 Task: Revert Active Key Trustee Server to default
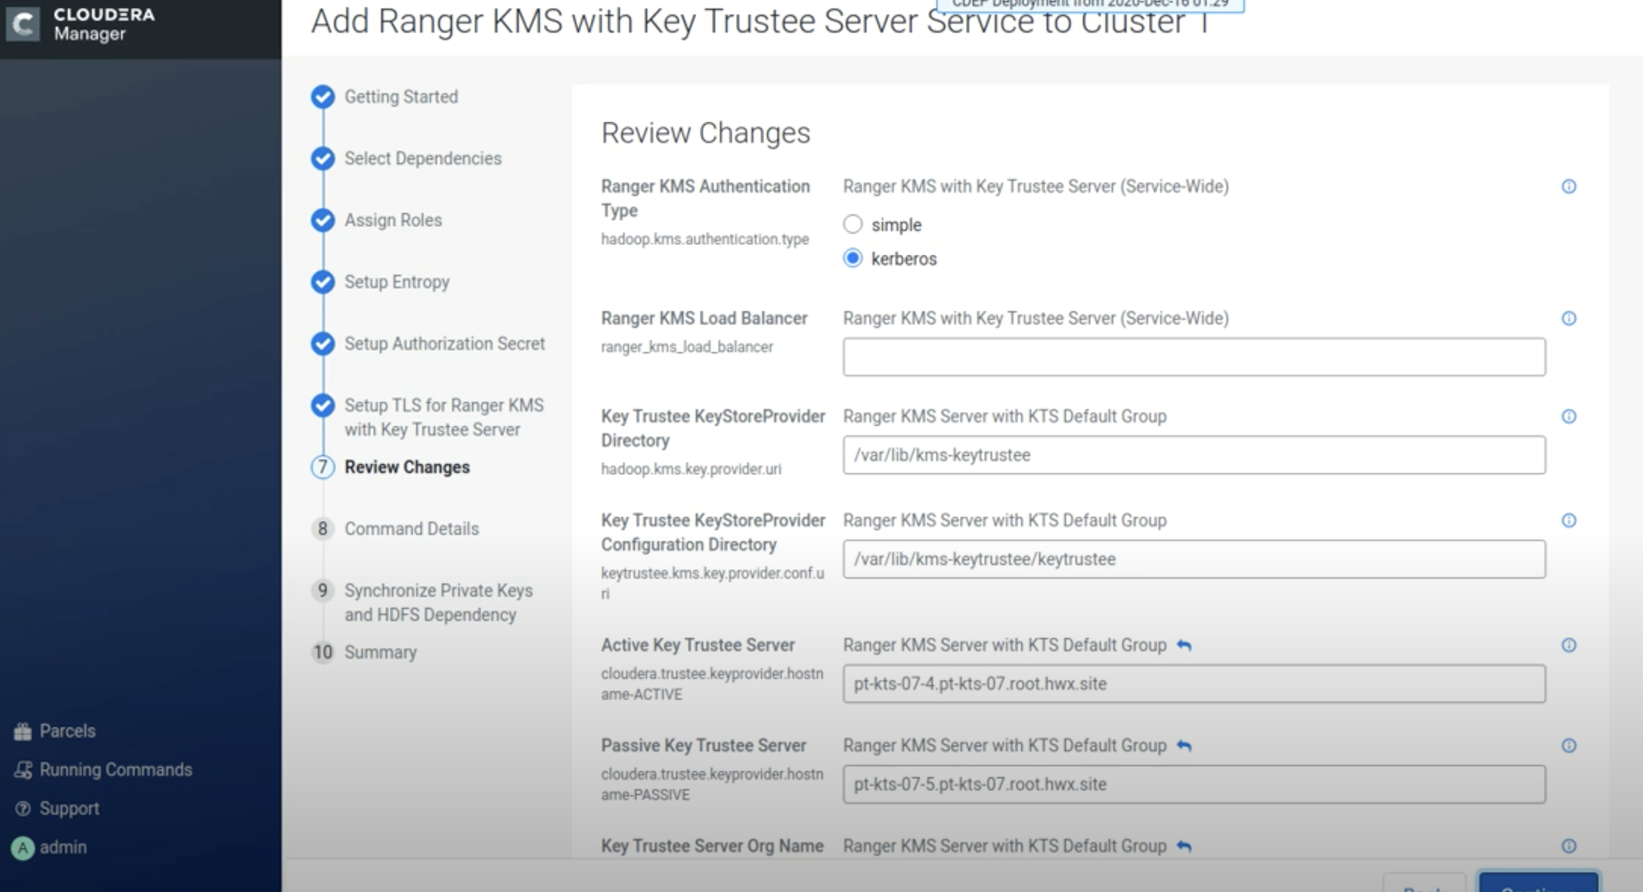(x=1184, y=645)
